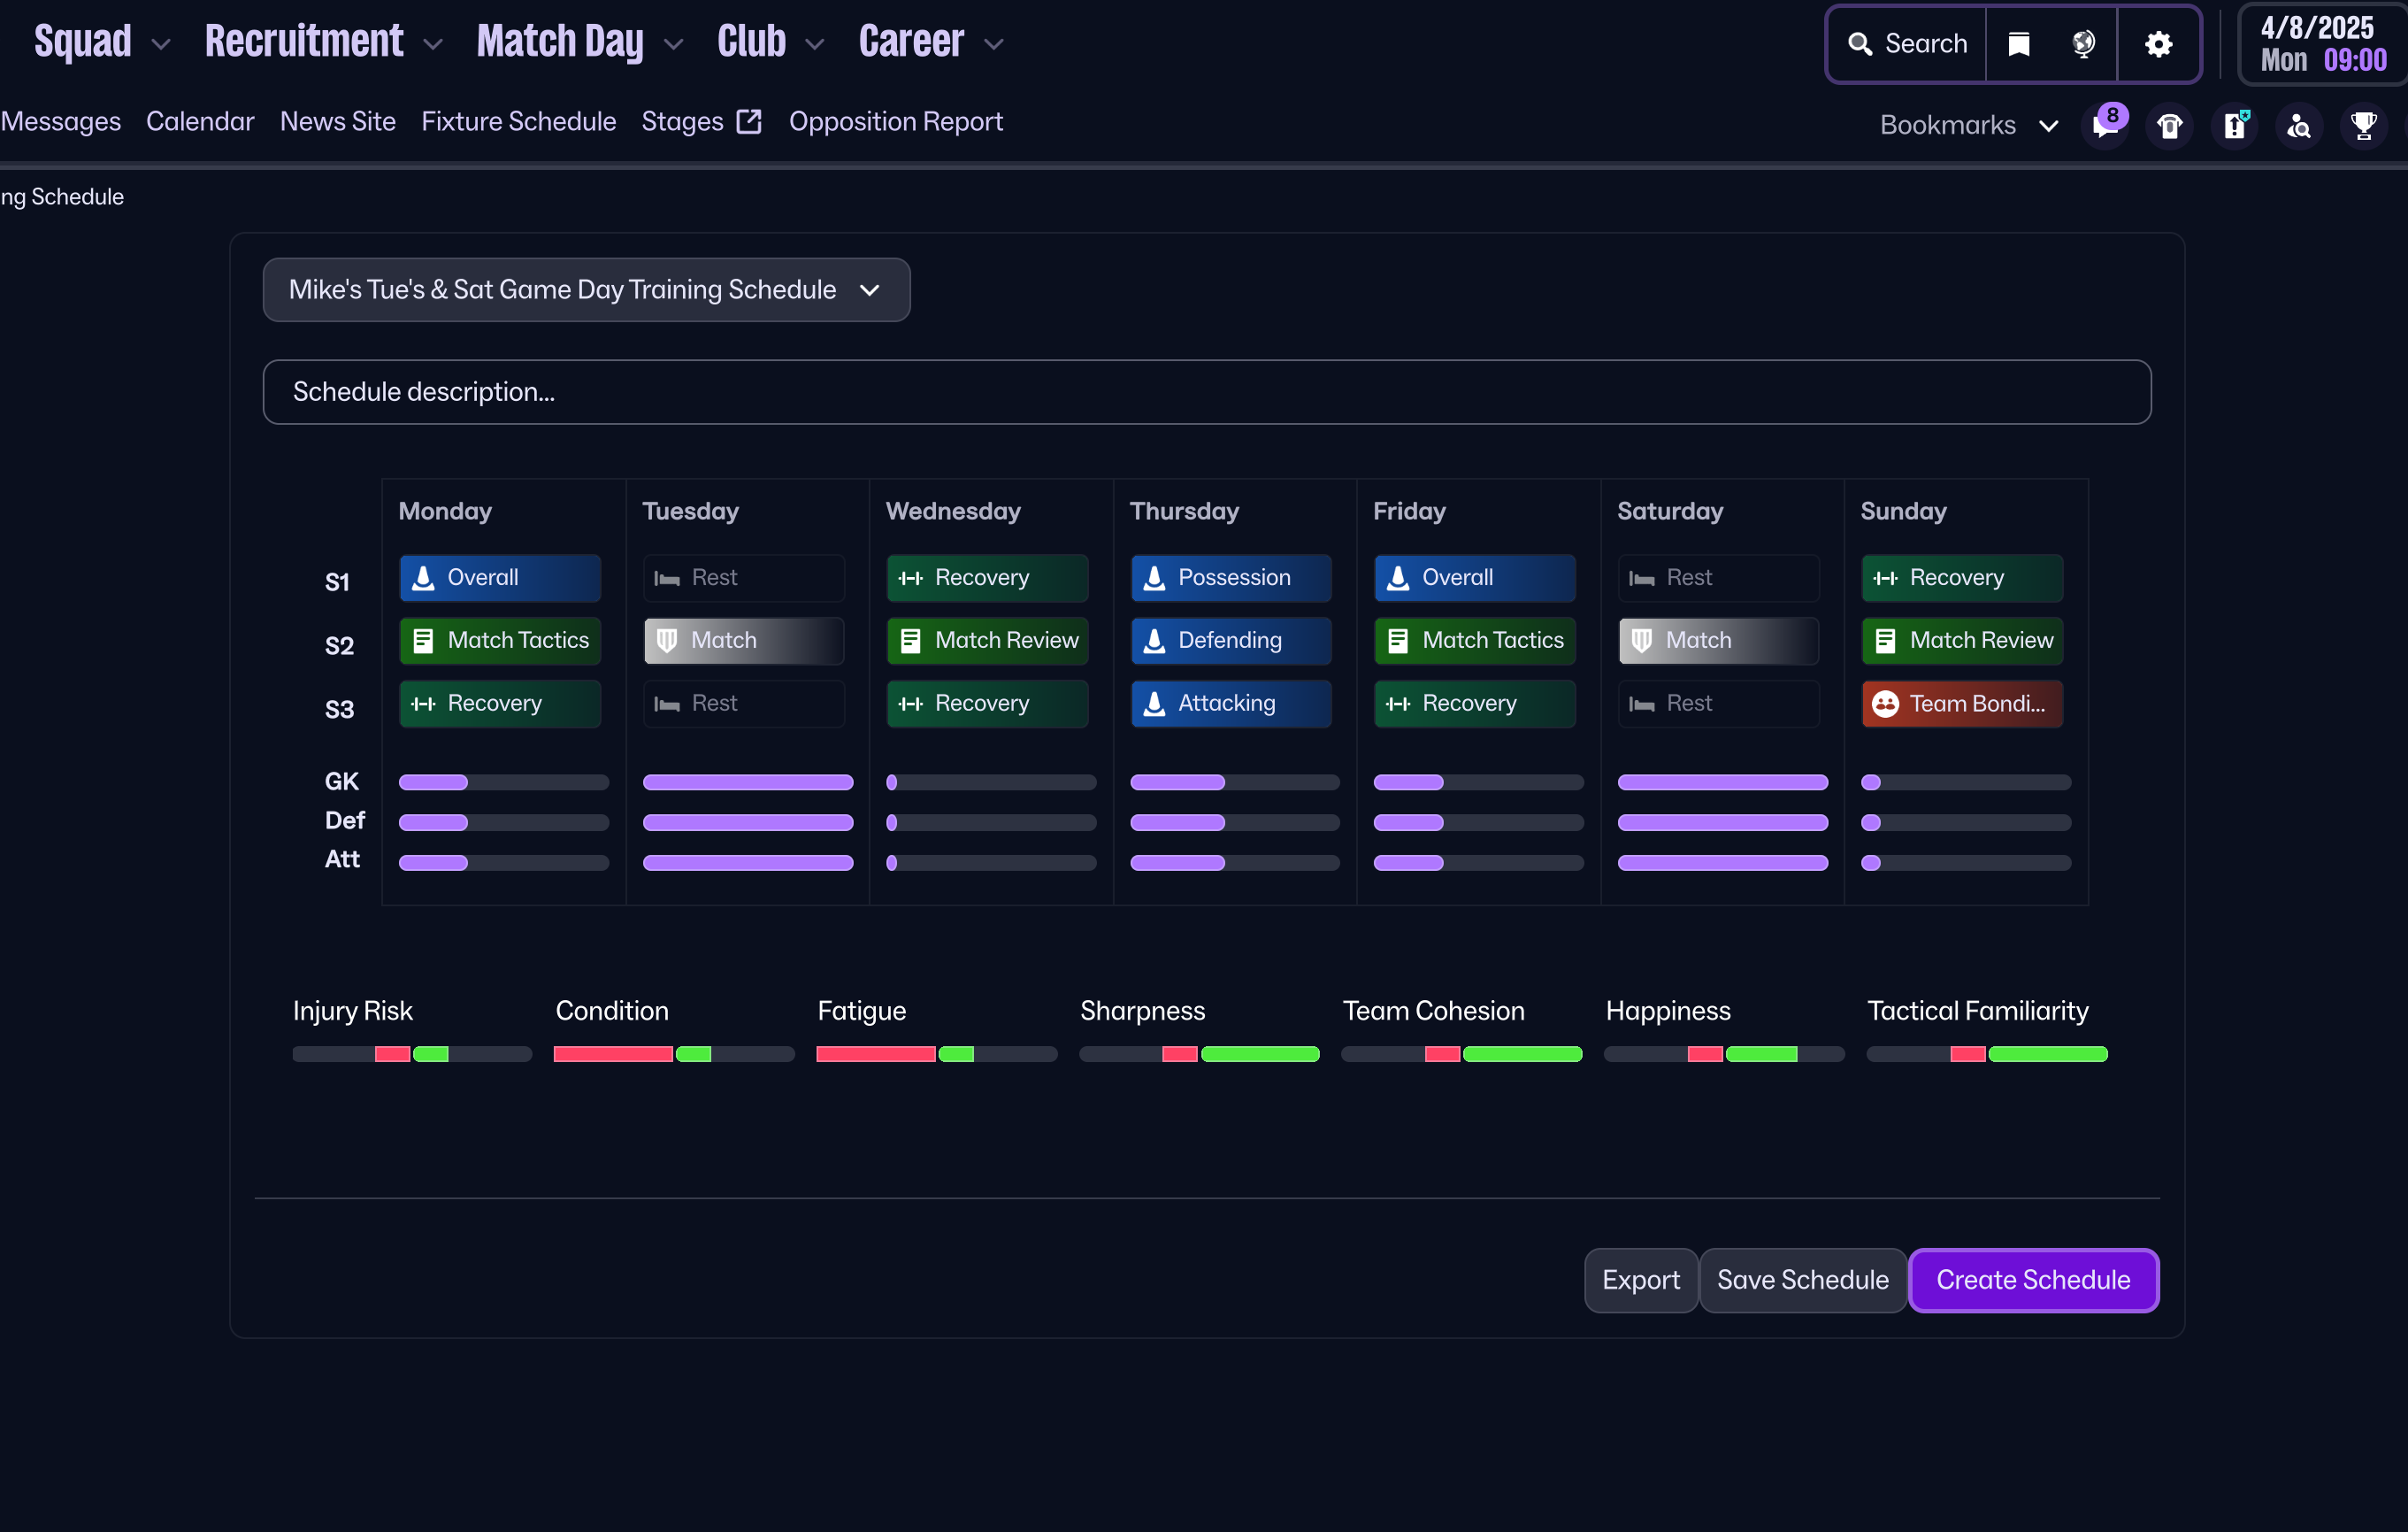
Task: Click the alert card icon with star badge
Action: [x=2235, y=126]
